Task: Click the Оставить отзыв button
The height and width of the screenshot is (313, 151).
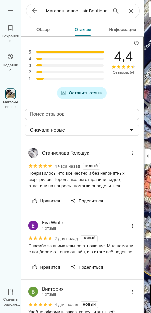Action: click(82, 93)
